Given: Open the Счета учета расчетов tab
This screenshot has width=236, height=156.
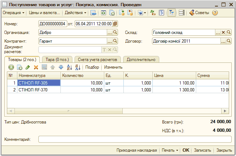Looking at the screenshot, I should point(98,59).
